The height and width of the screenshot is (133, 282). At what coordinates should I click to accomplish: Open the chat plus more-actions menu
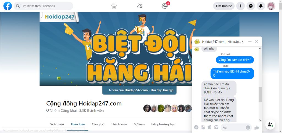196,128
